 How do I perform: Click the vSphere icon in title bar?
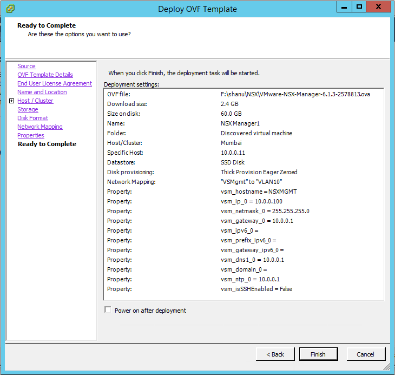10,9
